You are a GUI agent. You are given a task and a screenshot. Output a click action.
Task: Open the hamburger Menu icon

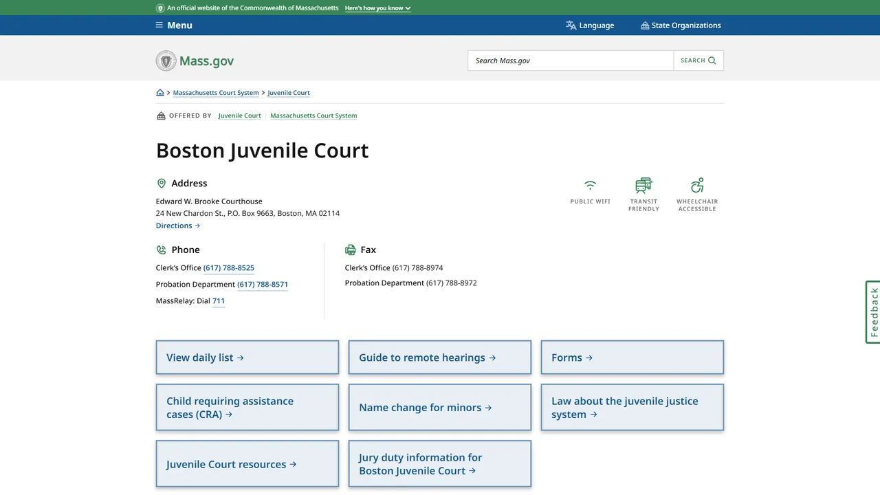click(159, 25)
